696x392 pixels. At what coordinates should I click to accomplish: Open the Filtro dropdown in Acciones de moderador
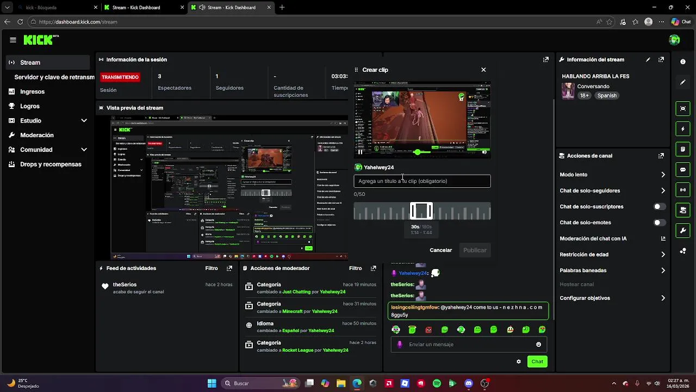[355, 268]
